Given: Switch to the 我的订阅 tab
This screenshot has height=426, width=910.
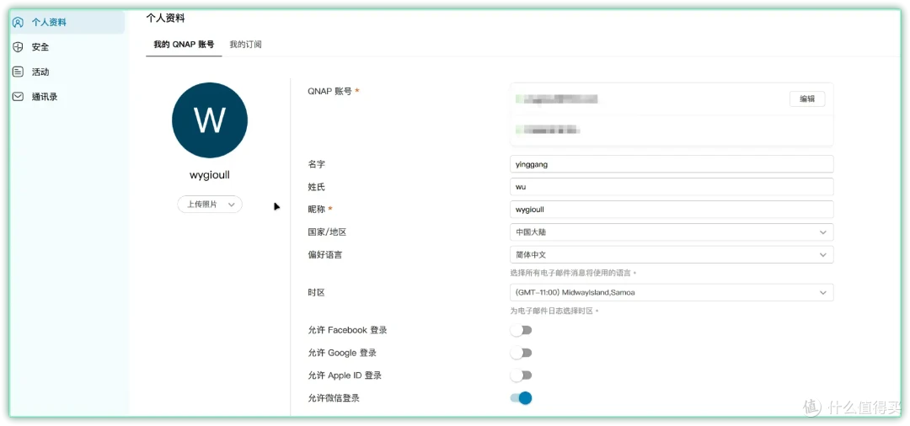Looking at the screenshot, I should (245, 45).
